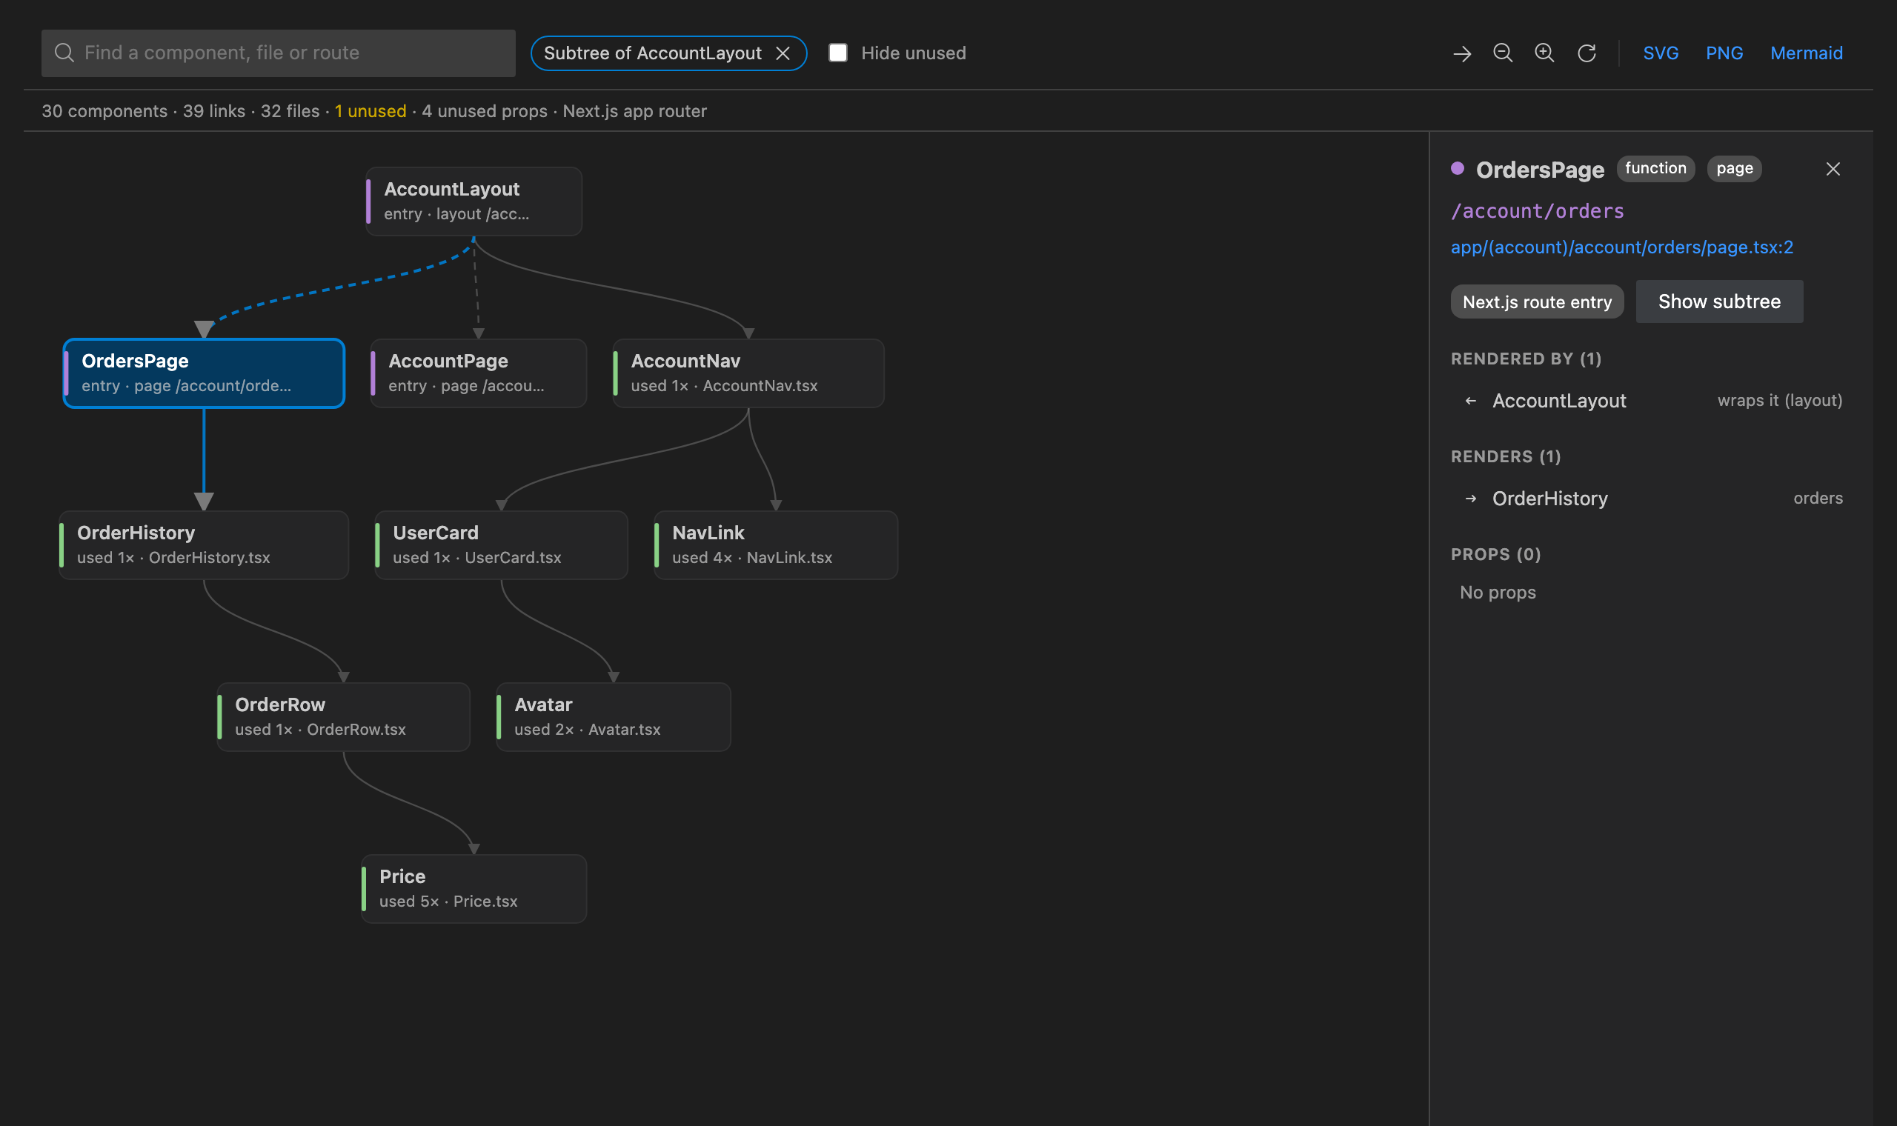Click the /account/orders route path
The width and height of the screenshot is (1897, 1126).
(x=1538, y=211)
